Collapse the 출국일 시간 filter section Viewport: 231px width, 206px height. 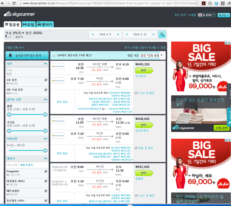(45, 100)
